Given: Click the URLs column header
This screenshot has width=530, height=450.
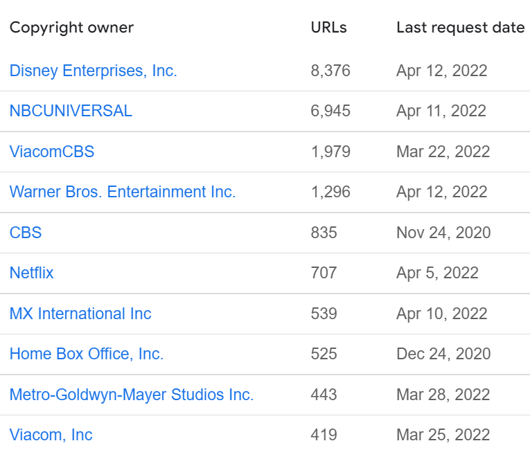Looking at the screenshot, I should pyautogui.click(x=329, y=28).
